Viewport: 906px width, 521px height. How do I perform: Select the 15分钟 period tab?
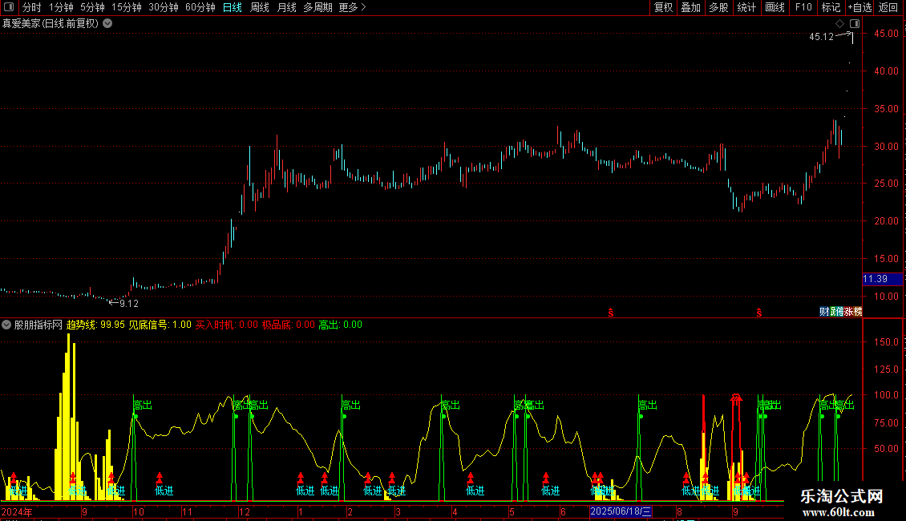(x=127, y=7)
